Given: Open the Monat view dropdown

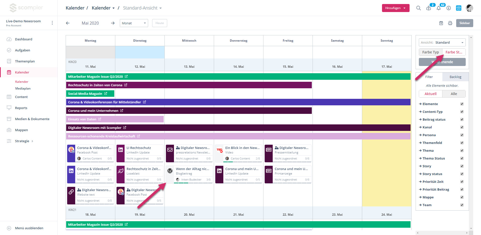Looking at the screenshot, I should pyautogui.click(x=134, y=23).
